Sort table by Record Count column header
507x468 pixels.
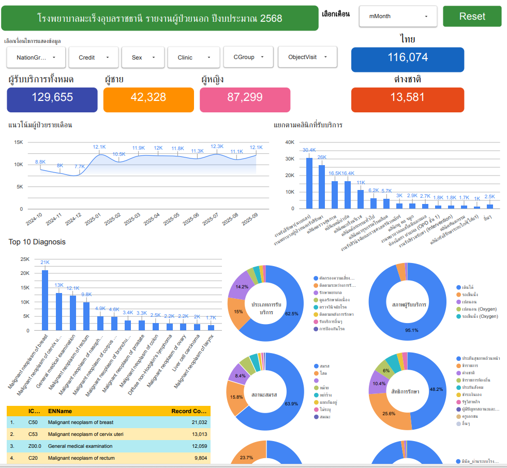[x=188, y=412]
